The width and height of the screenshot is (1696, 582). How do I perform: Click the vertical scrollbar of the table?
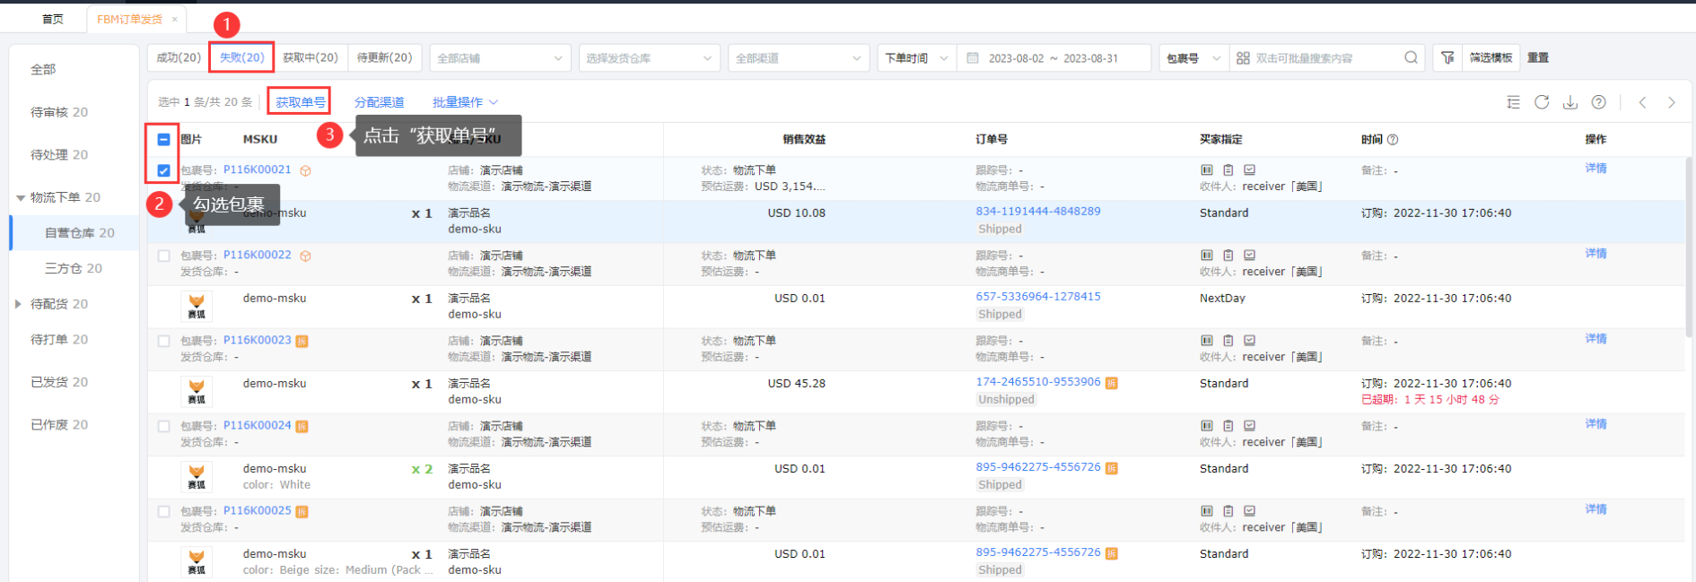click(1689, 247)
